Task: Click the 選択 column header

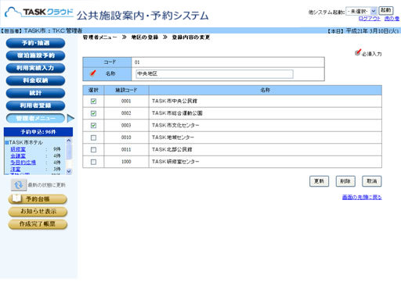Action: [93, 90]
